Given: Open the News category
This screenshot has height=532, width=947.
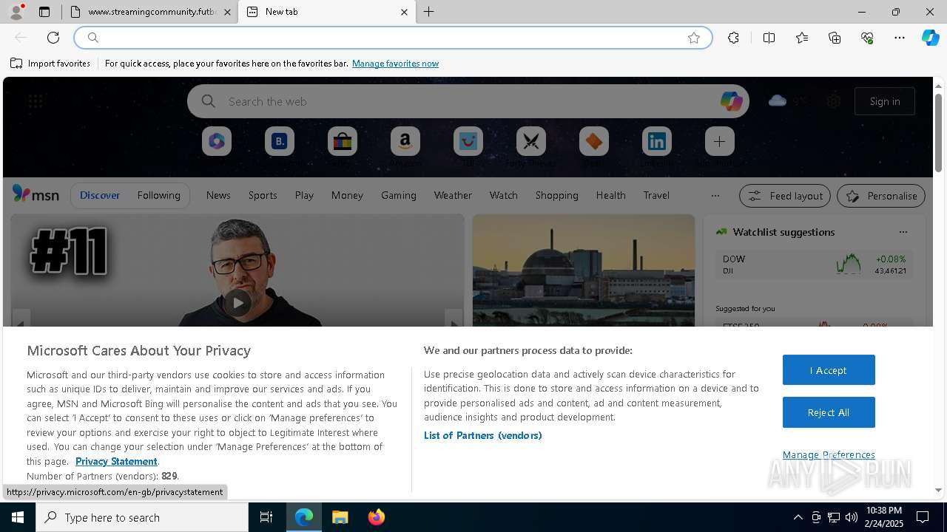Looking at the screenshot, I should (218, 195).
